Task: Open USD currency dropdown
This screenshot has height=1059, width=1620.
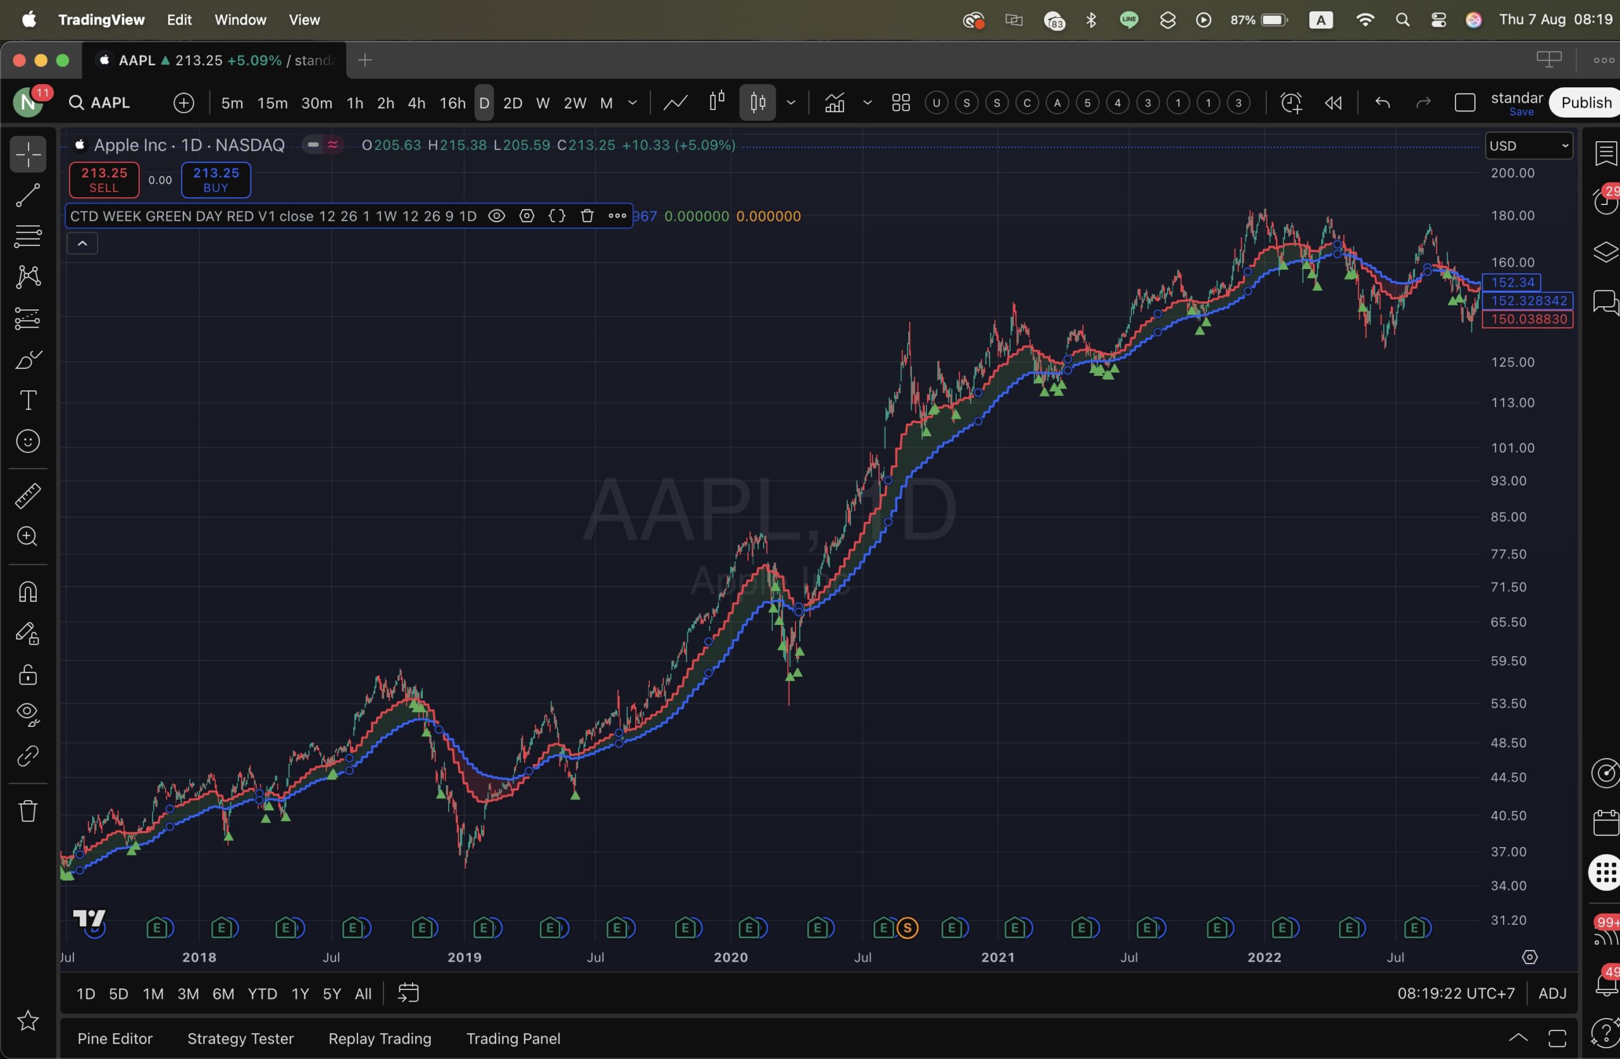Action: coord(1529,146)
